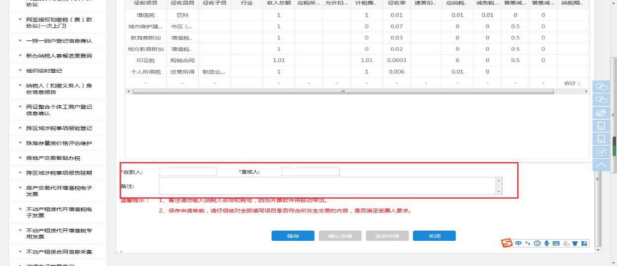Select the 教育费附加 row cell
Image resolution: width=617 pixels, height=266 pixels.
click(x=145, y=38)
